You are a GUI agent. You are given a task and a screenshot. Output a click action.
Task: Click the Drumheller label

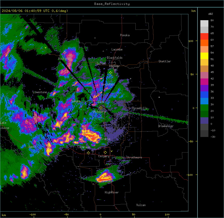click(166, 126)
